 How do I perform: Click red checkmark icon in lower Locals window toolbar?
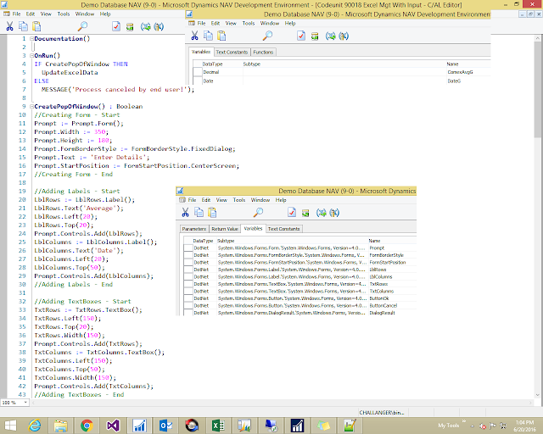tap(292, 213)
